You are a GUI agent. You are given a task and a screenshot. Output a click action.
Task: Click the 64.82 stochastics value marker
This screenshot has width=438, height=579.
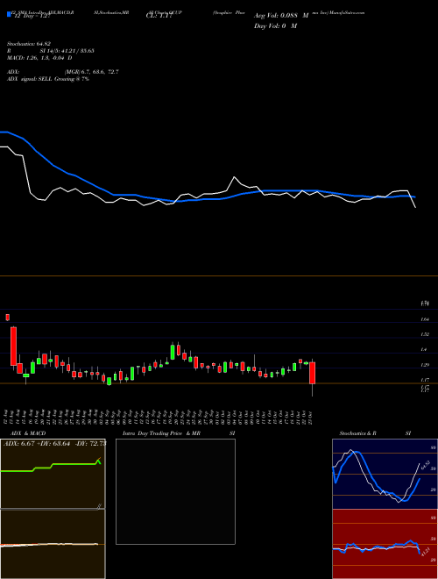pos(425,464)
